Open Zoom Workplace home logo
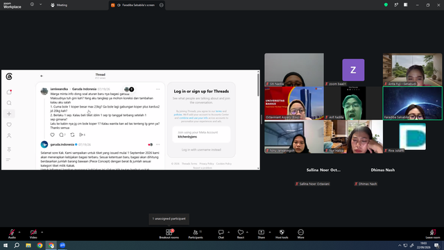The width and height of the screenshot is (444, 250). point(12,6)
